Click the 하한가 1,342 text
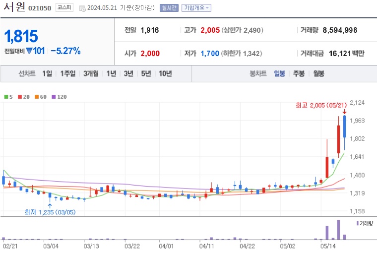The height and width of the screenshot is (253, 377). [x=242, y=53]
